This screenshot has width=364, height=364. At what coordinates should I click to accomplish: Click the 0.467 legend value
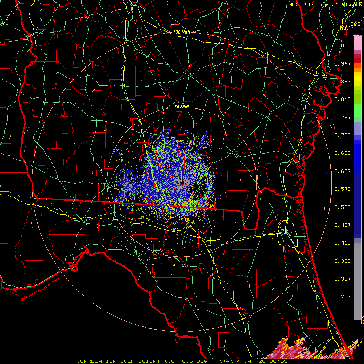(343, 225)
